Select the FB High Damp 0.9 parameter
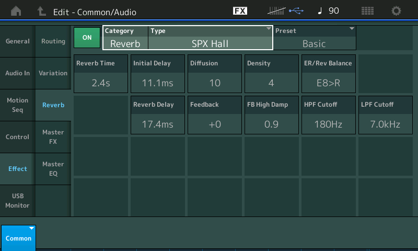This screenshot has width=418, height=251. click(x=272, y=115)
